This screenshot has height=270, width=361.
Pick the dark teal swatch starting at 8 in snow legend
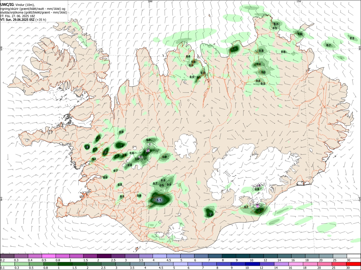pyautogui.click(x=229, y=256)
